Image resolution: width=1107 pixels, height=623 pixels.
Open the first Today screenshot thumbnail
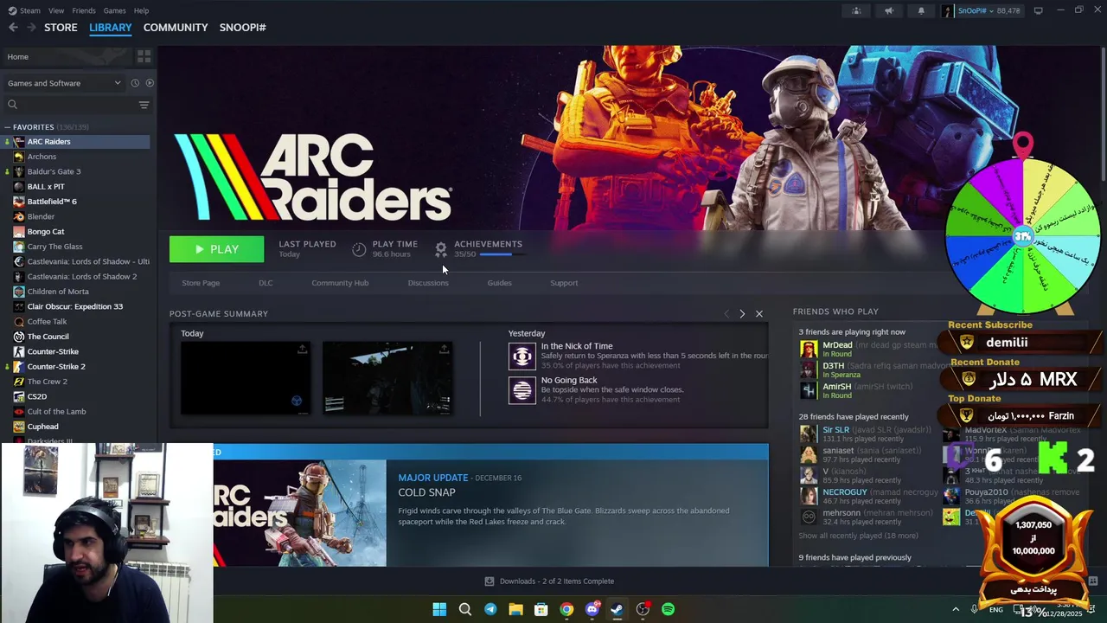pyautogui.click(x=245, y=378)
